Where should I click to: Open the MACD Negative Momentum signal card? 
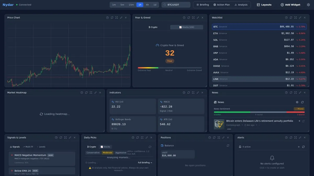pos(42,159)
